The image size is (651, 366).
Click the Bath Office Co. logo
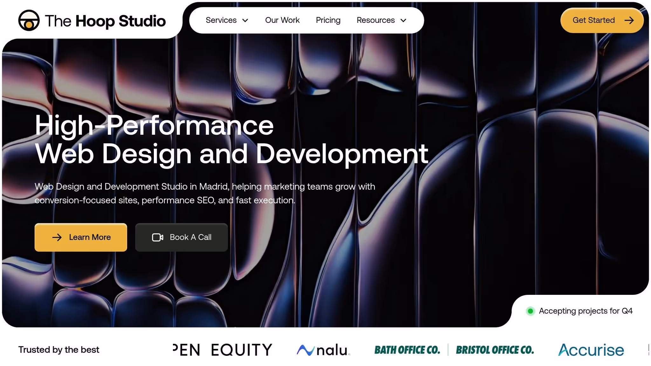[x=407, y=350]
